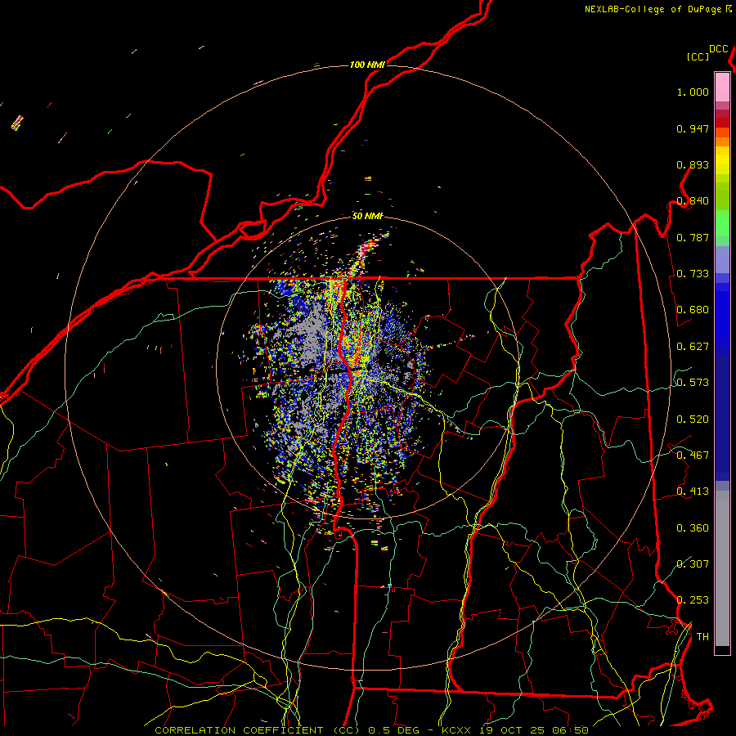Click the small striped echo blob at far upper left
Screen dimensions: 736x736
click(17, 123)
